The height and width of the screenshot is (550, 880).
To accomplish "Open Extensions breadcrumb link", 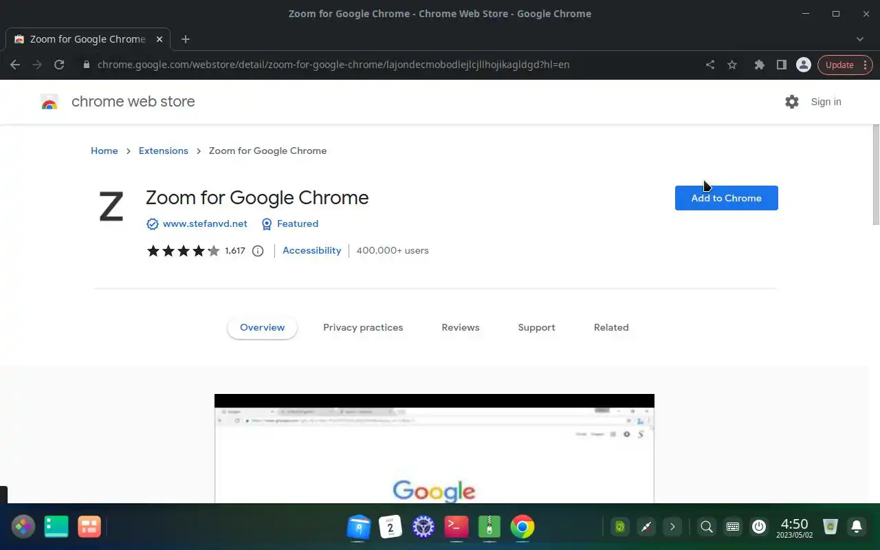I will [x=163, y=151].
